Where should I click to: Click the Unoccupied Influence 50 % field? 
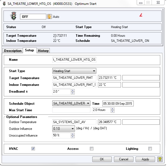[x=61, y=135]
